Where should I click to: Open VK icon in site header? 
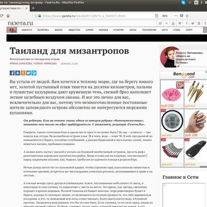pyautogui.click(x=199, y=24)
